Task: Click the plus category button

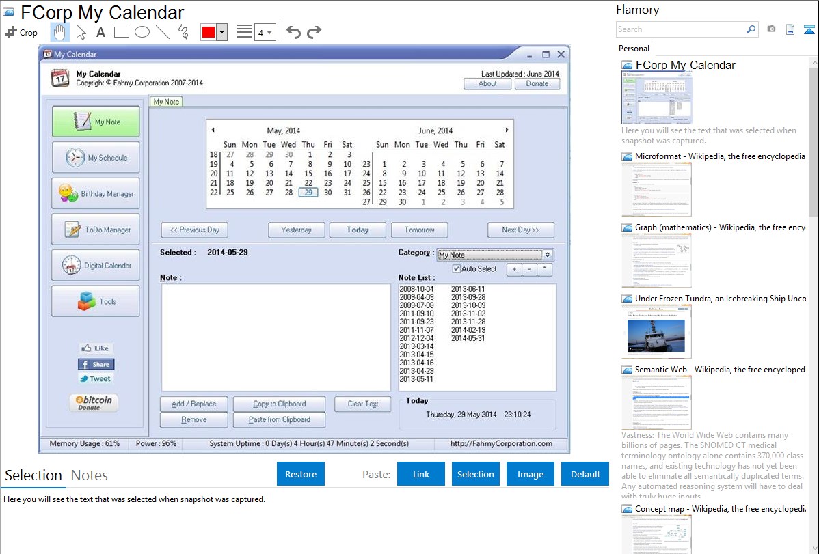Action: (x=514, y=269)
